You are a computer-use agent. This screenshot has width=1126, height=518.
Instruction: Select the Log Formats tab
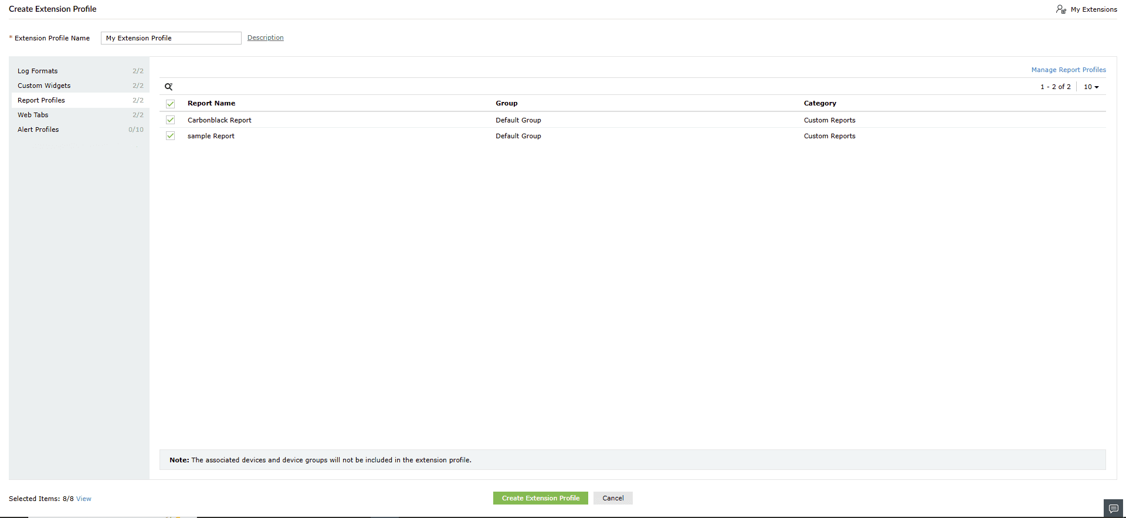pyautogui.click(x=80, y=71)
